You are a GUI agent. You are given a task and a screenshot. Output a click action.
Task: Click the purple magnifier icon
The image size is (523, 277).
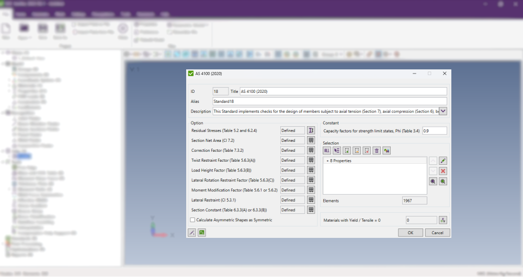433,182
